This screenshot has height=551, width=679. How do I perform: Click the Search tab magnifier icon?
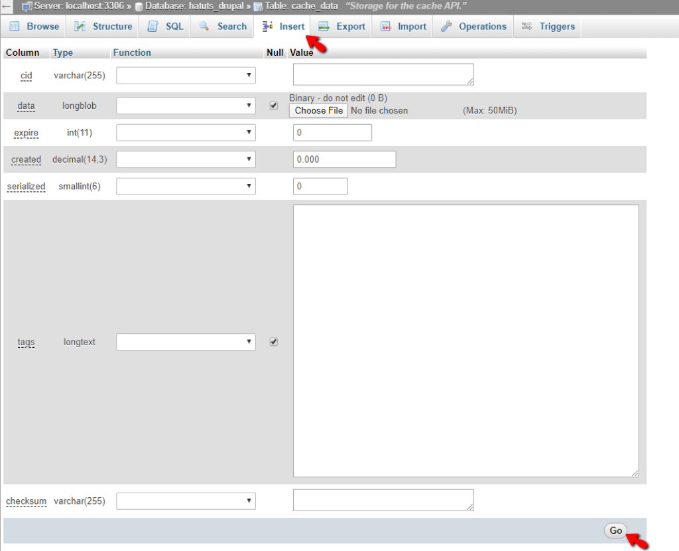click(x=204, y=26)
